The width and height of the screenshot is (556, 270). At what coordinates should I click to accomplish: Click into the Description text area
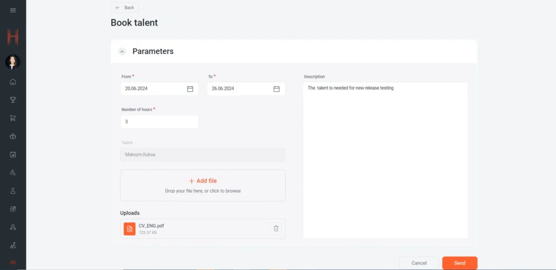pyautogui.click(x=385, y=160)
